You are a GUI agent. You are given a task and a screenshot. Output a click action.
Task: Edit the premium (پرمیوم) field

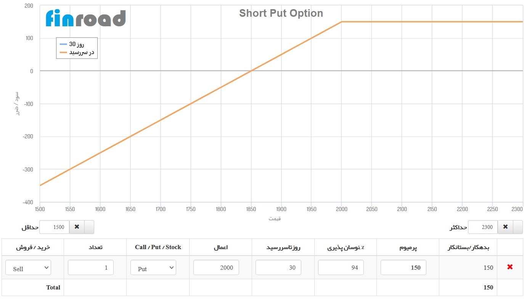(403, 267)
